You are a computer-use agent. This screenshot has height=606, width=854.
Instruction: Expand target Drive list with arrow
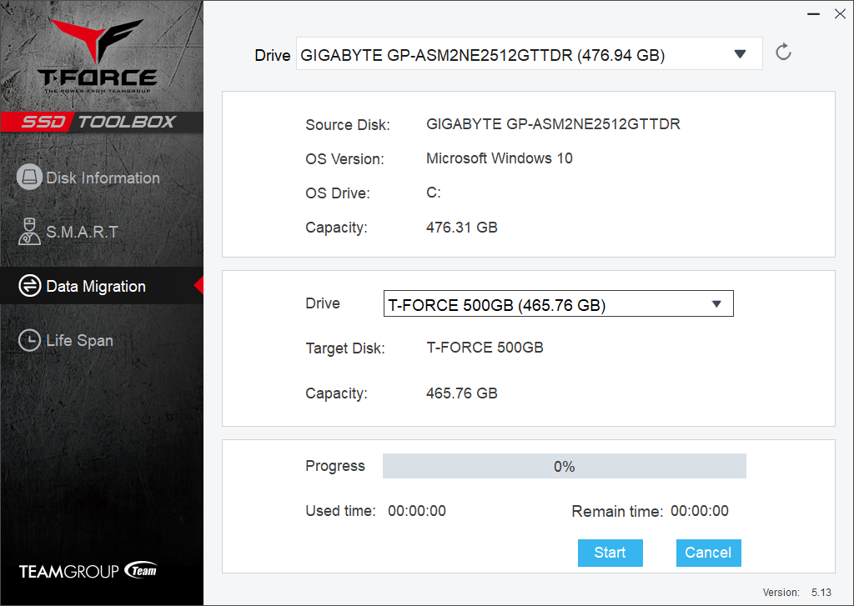716,303
